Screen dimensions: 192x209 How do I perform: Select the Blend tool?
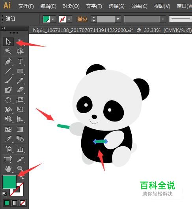[x=20, y=139]
